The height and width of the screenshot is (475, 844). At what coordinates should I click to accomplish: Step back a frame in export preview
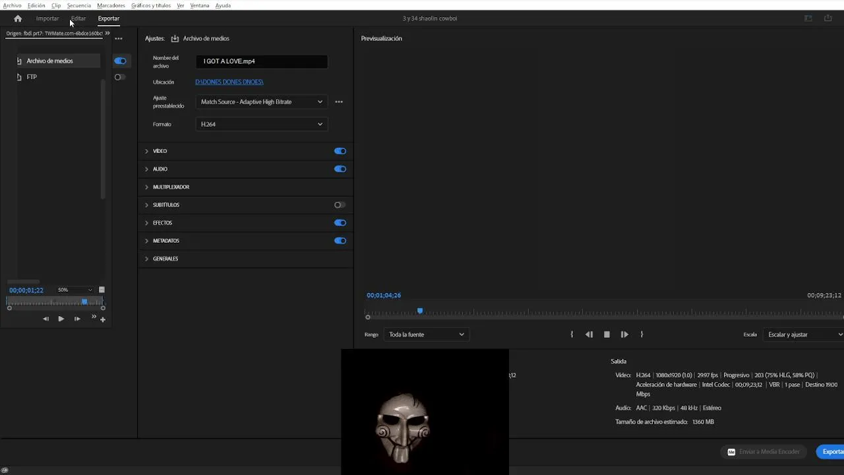coord(589,334)
